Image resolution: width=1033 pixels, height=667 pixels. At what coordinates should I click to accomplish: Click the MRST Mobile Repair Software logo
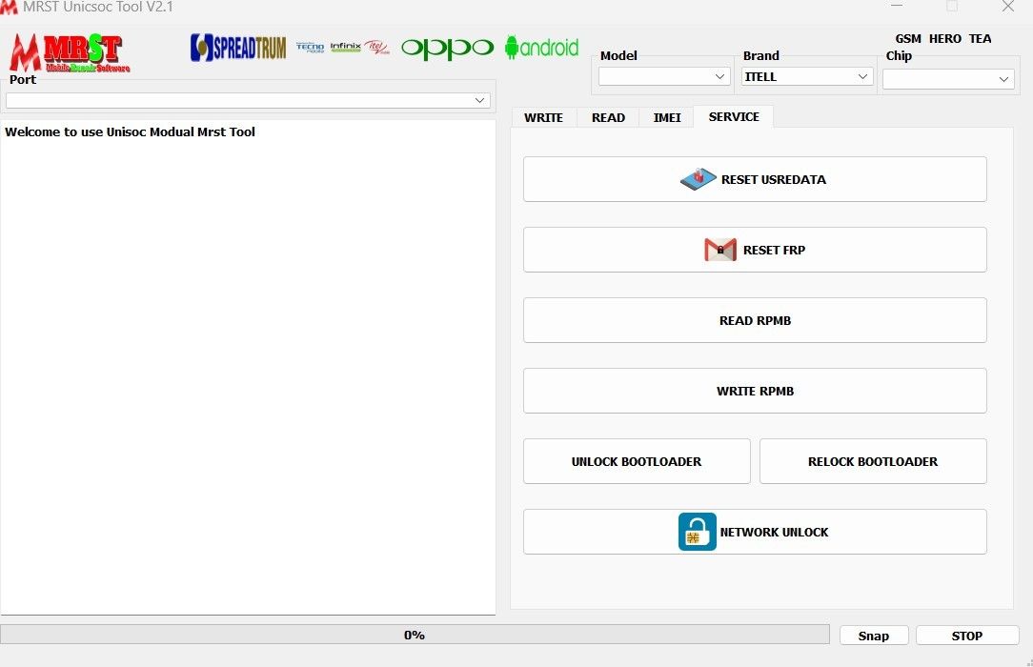click(x=70, y=52)
